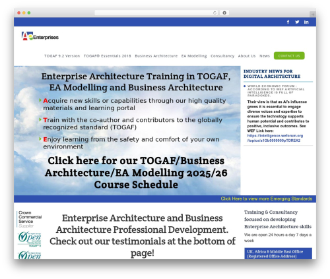The height and width of the screenshot is (279, 330).
Task: Click 'Acquire new skills' bullet text
Action: tap(135, 104)
